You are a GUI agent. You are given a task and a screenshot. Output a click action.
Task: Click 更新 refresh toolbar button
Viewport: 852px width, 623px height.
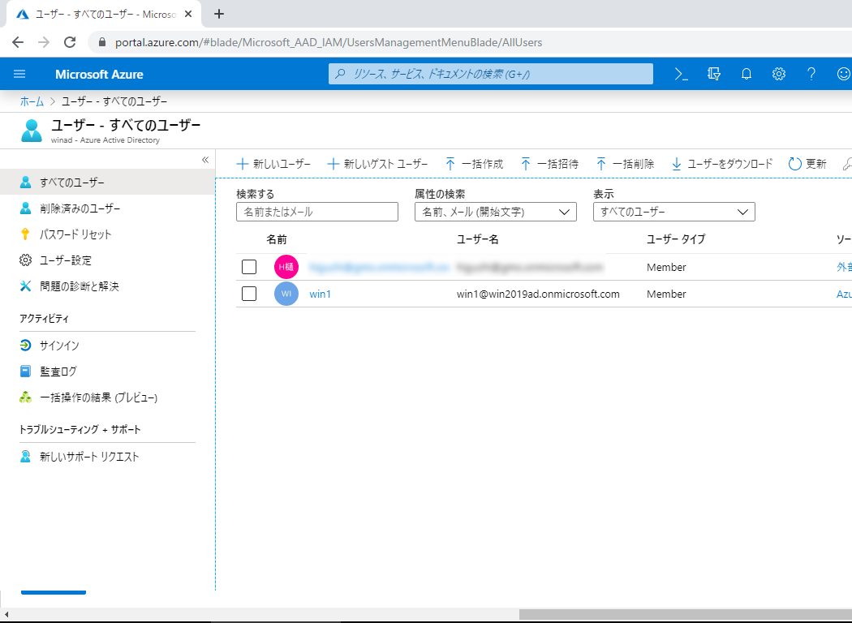click(x=807, y=164)
